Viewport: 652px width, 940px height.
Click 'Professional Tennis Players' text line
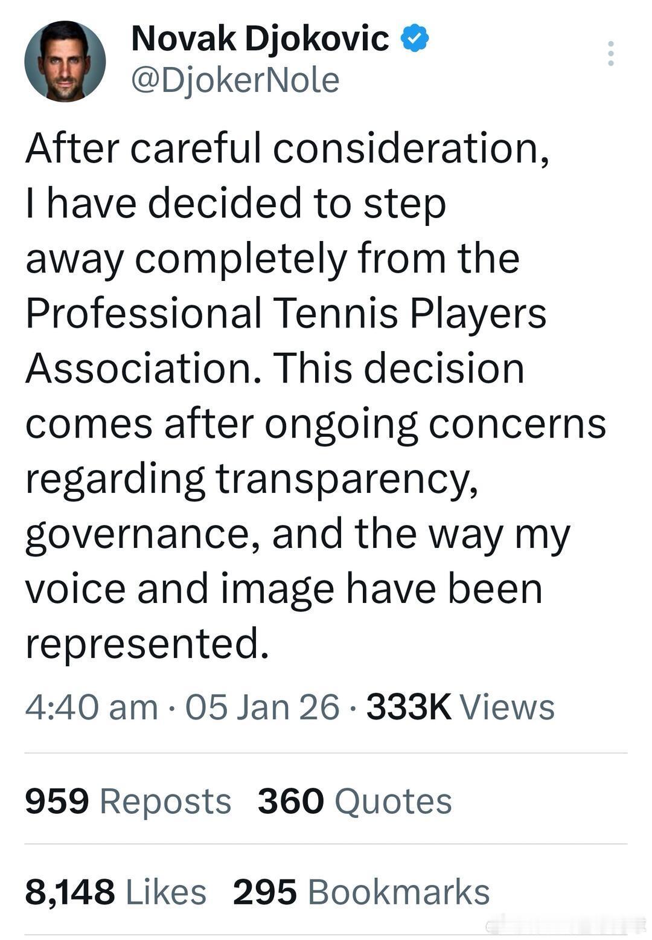tap(286, 314)
